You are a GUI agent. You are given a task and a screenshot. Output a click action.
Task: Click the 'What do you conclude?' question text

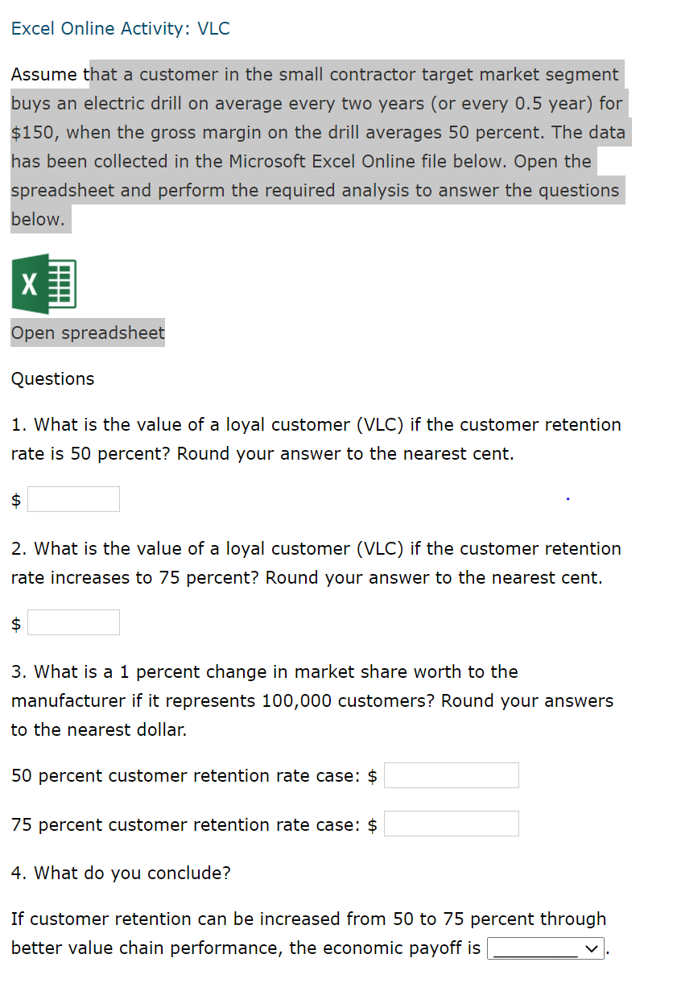tap(120, 873)
